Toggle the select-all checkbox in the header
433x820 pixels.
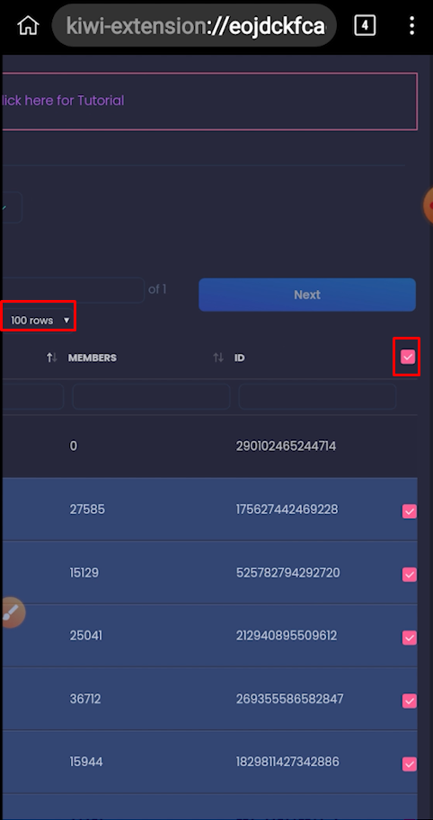point(408,357)
